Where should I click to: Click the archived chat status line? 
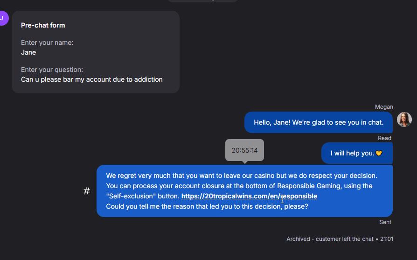340,239
